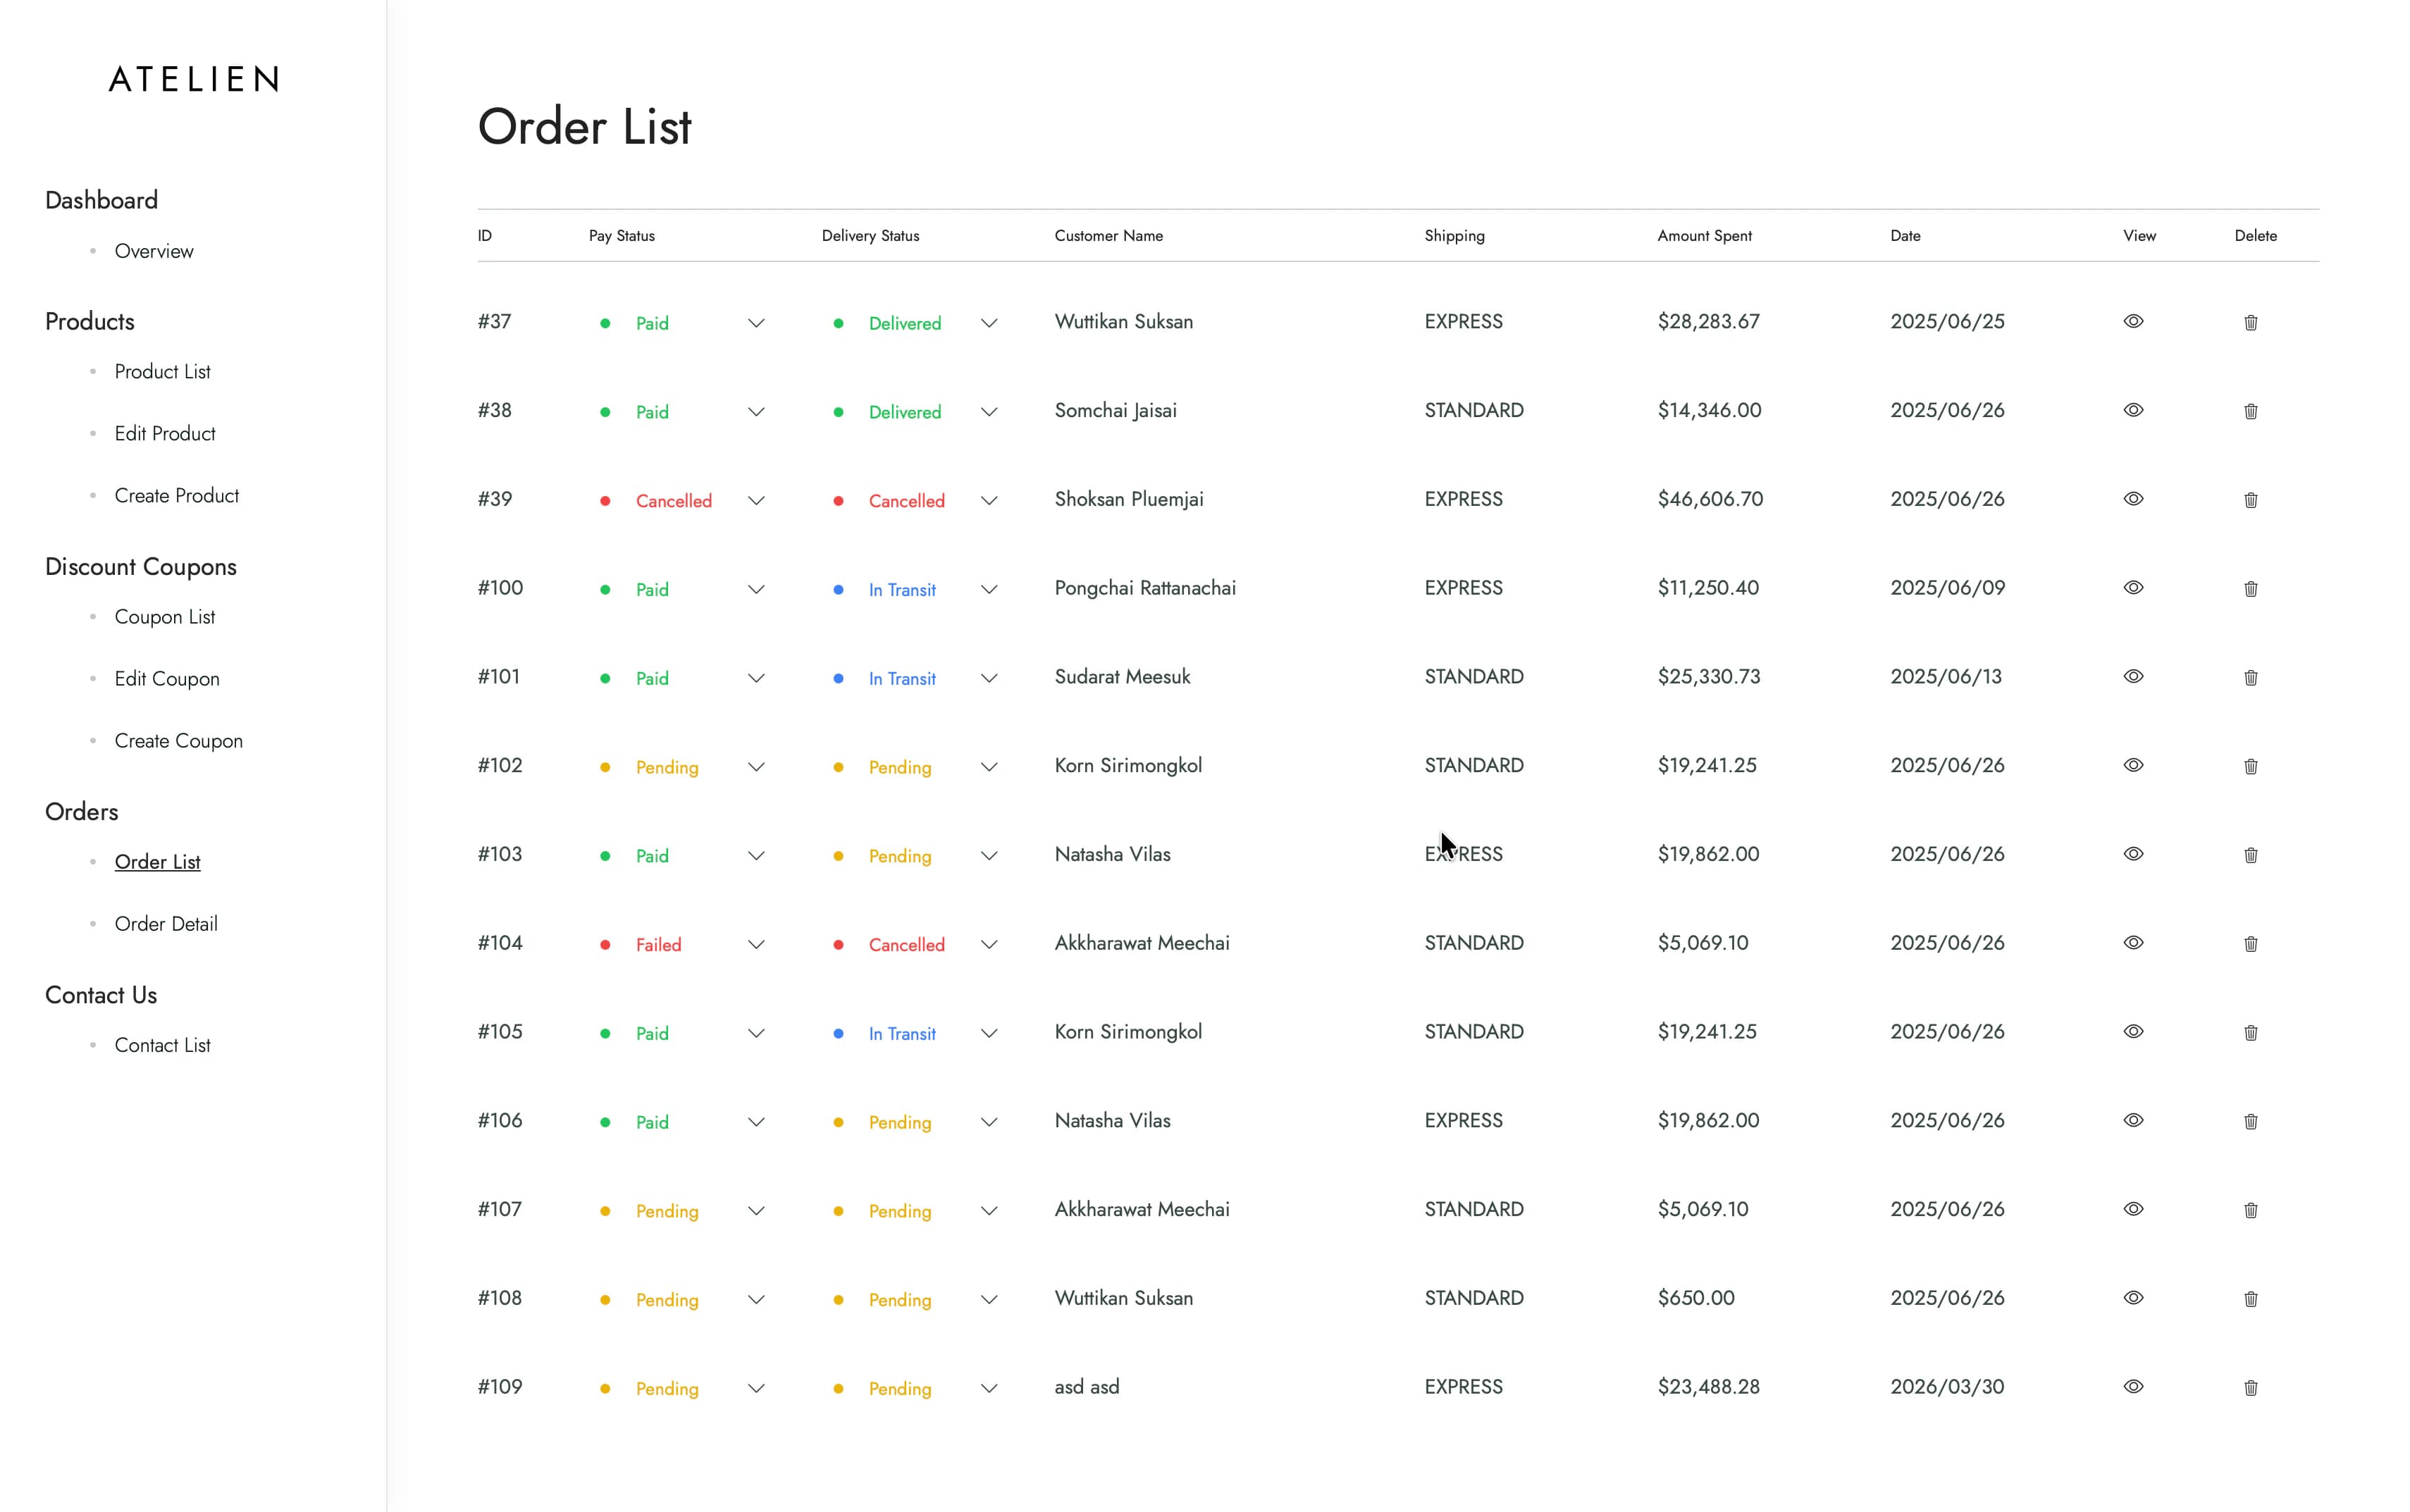Delete order #102 via trash icon

click(x=2250, y=766)
